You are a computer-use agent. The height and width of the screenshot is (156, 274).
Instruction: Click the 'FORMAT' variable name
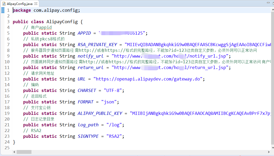click(86, 102)
